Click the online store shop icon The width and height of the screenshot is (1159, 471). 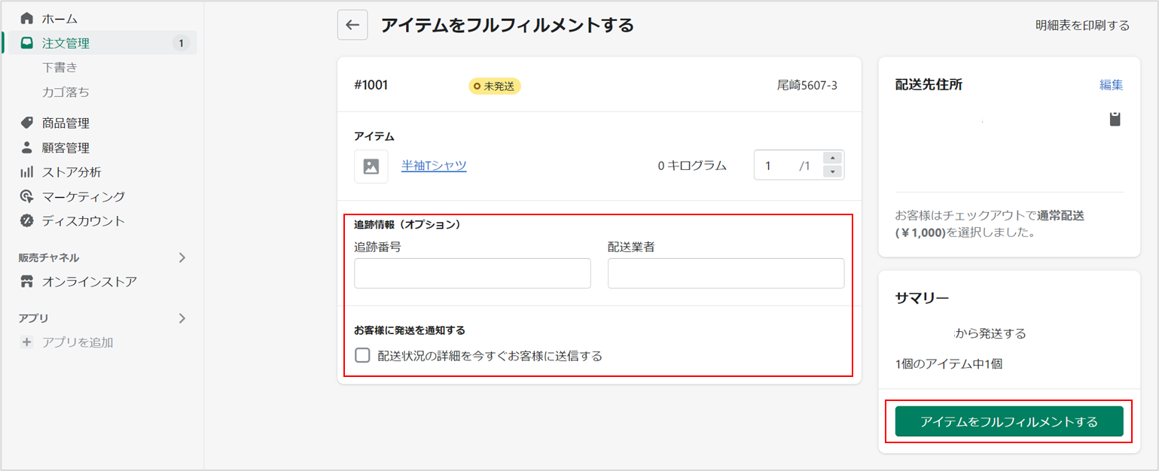coord(27,282)
